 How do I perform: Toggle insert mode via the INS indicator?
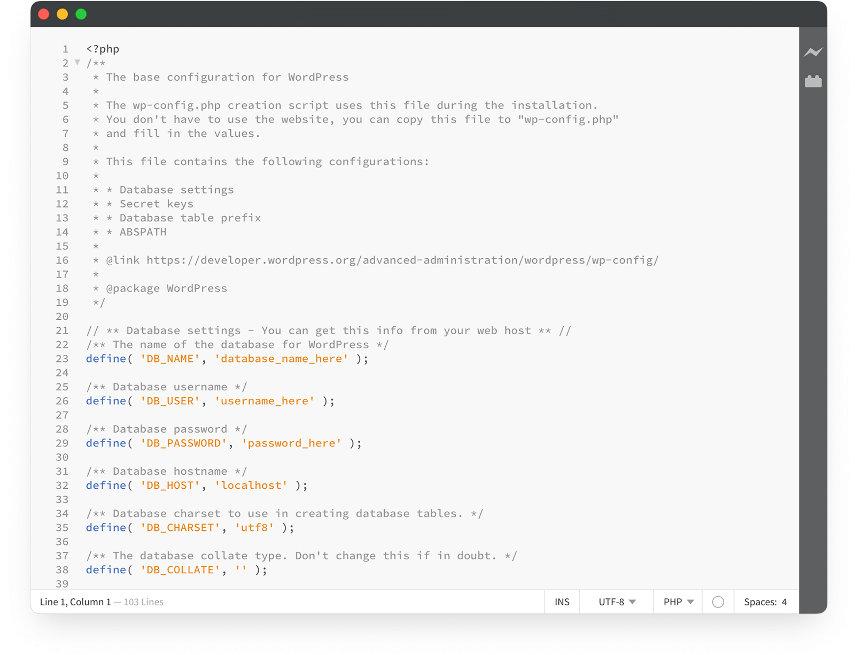click(562, 602)
